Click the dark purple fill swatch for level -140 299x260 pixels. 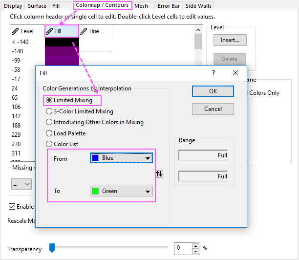tap(62, 51)
